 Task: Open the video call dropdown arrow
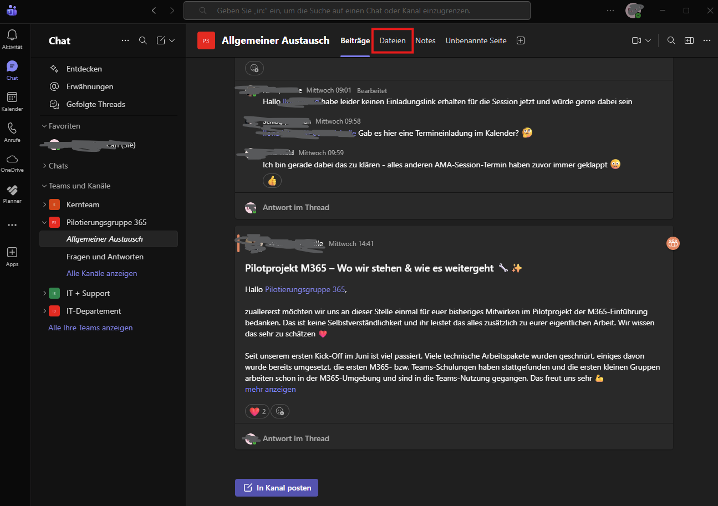[648, 40]
